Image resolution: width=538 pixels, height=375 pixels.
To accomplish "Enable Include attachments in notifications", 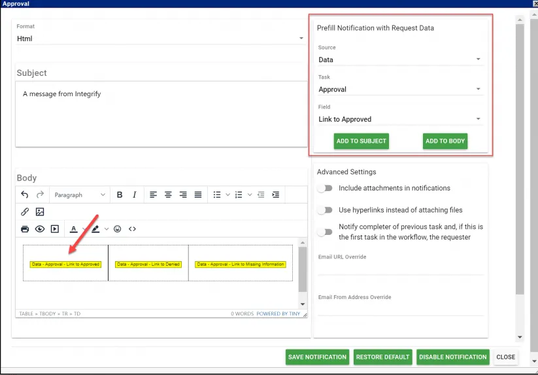I will [x=325, y=188].
